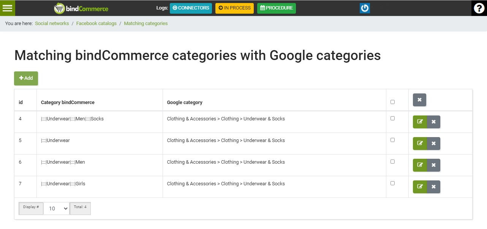Check the checkbox for row id 5
Image resolution: width=487 pixels, height=229 pixels.
point(392,140)
